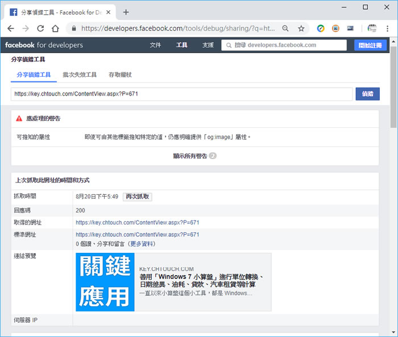Image resolution: width=398 pixels, height=337 pixels.
Task: Open a new browser tab
Action: 126,12
